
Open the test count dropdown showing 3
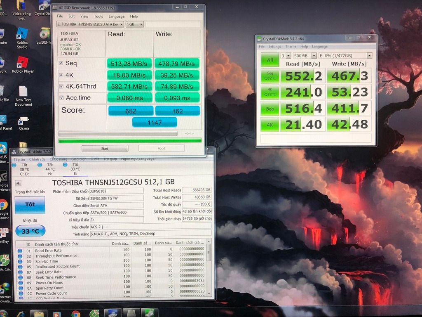[x=286, y=56]
